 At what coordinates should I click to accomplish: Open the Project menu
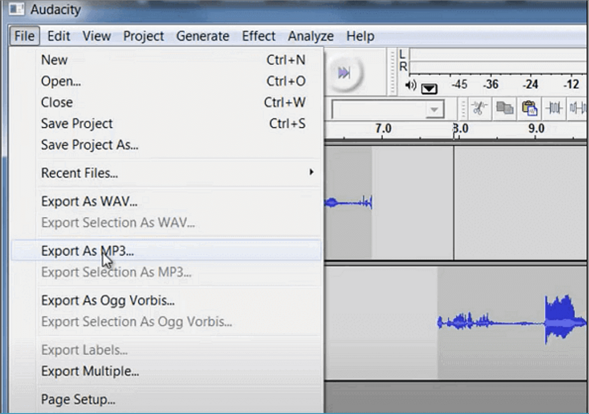pos(144,36)
